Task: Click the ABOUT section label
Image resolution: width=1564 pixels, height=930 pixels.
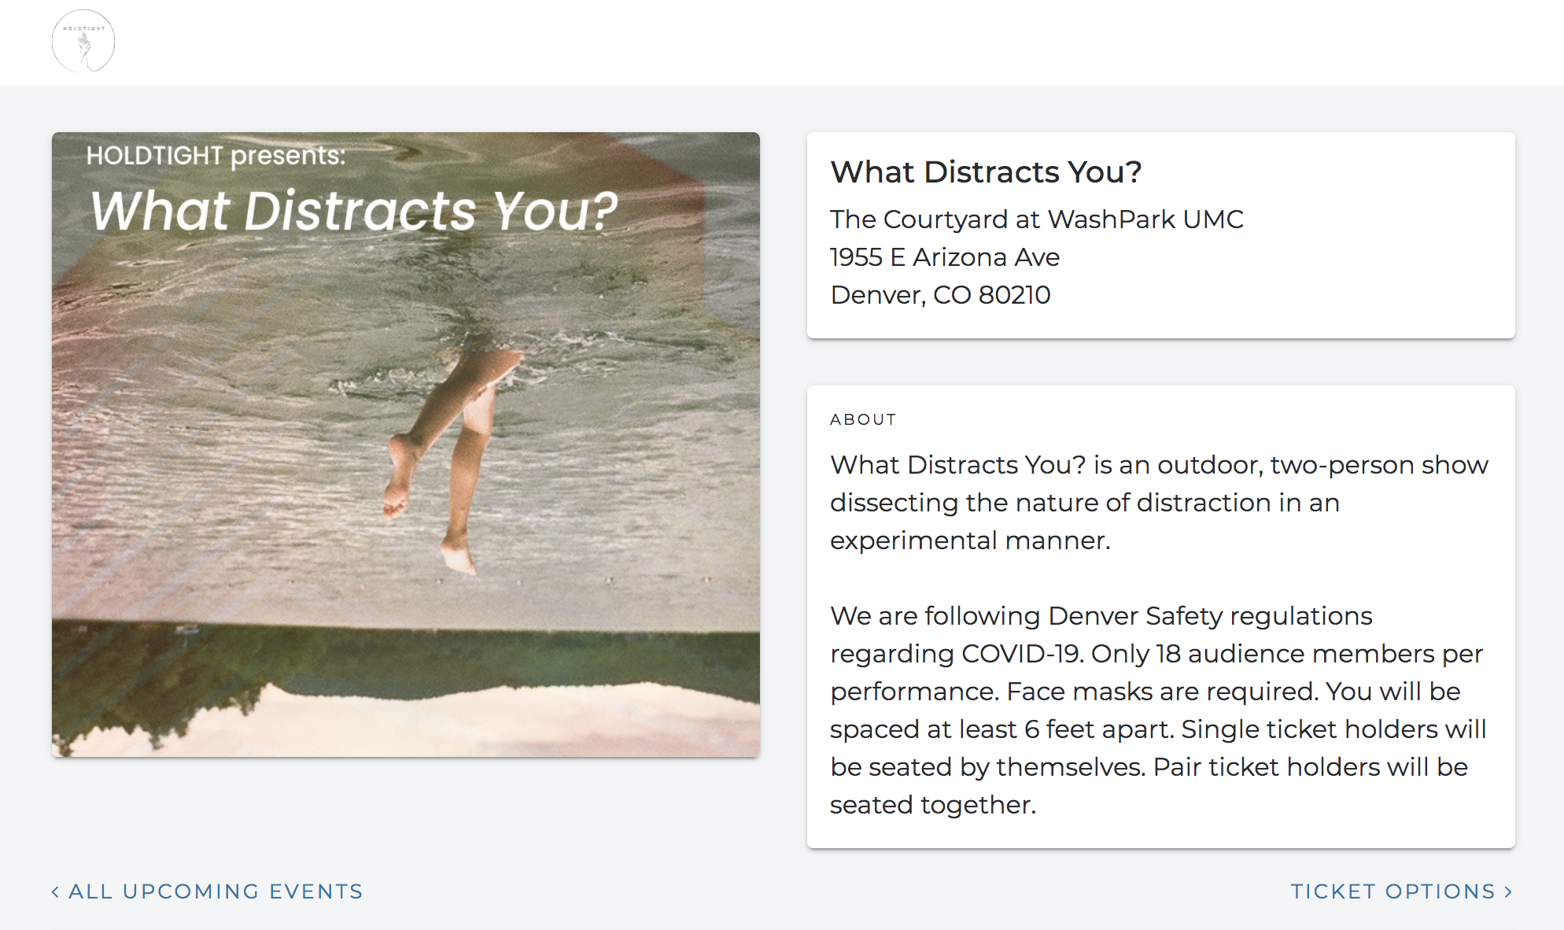Action: (x=863, y=419)
